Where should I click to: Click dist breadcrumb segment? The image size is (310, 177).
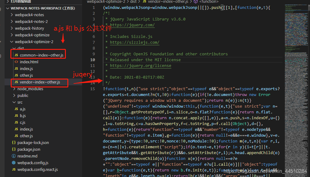click(133, 2)
